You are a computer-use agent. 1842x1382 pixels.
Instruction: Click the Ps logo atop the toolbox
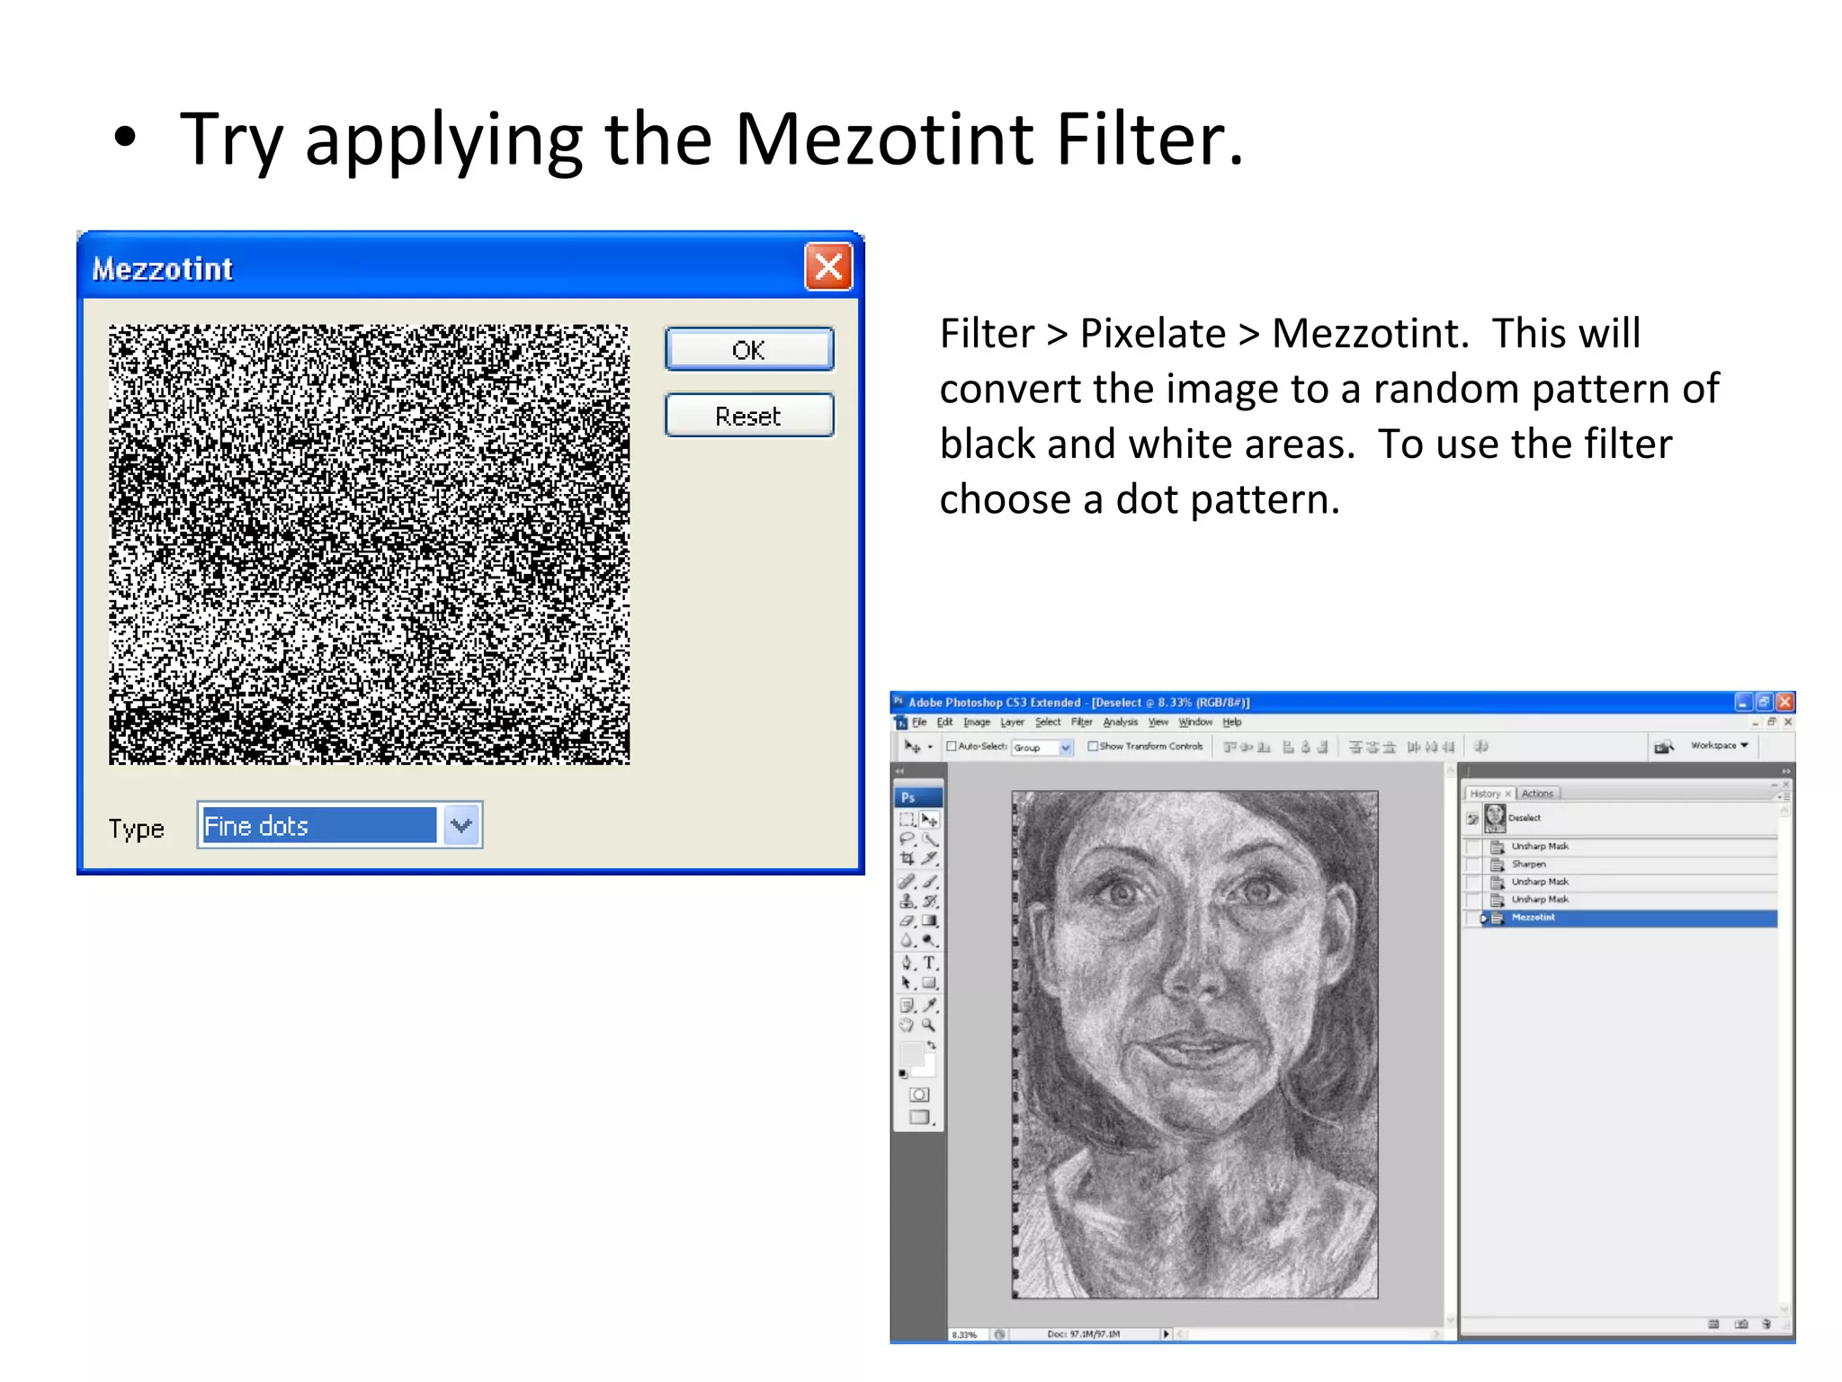point(918,797)
